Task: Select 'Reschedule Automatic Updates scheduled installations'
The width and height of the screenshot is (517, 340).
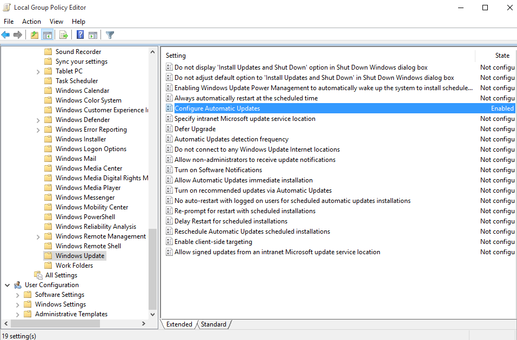Action: pos(252,232)
